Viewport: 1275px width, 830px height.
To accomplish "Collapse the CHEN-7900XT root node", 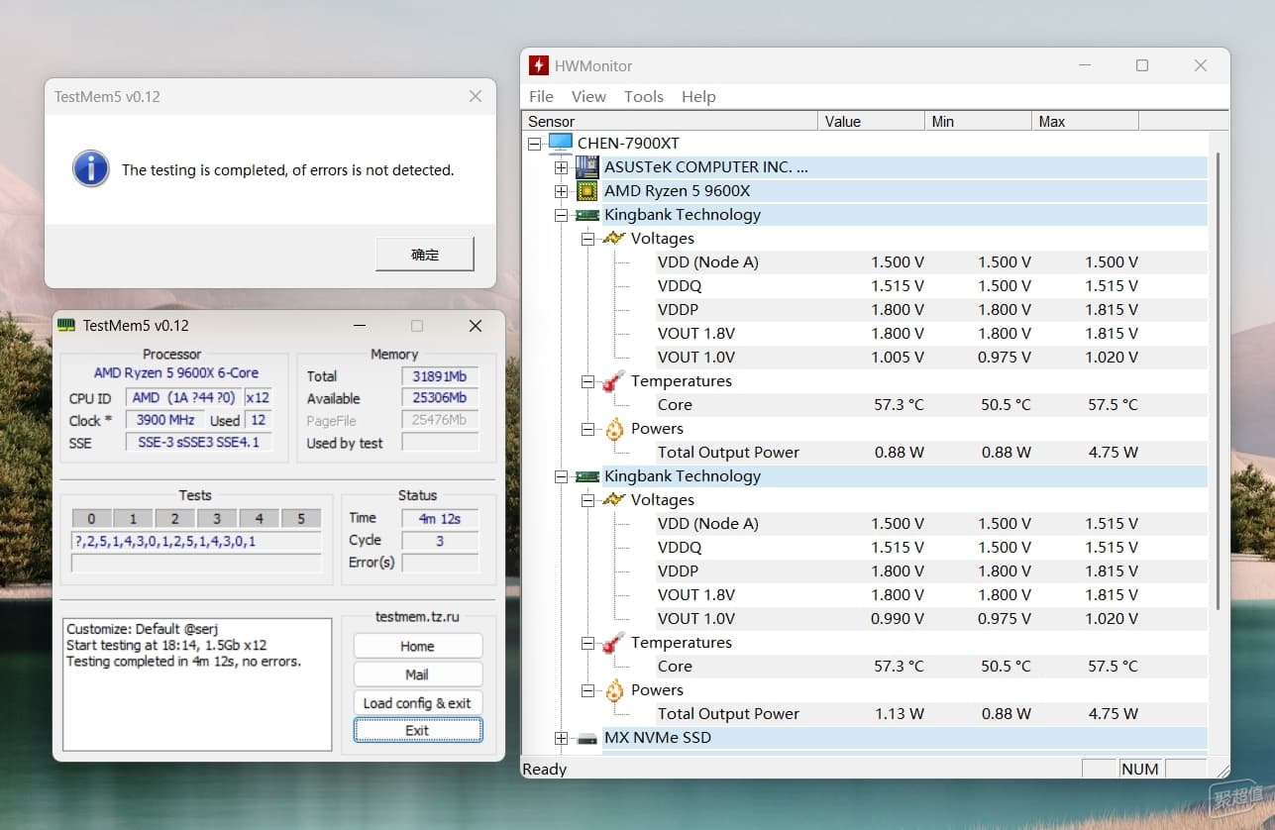I will (535, 144).
